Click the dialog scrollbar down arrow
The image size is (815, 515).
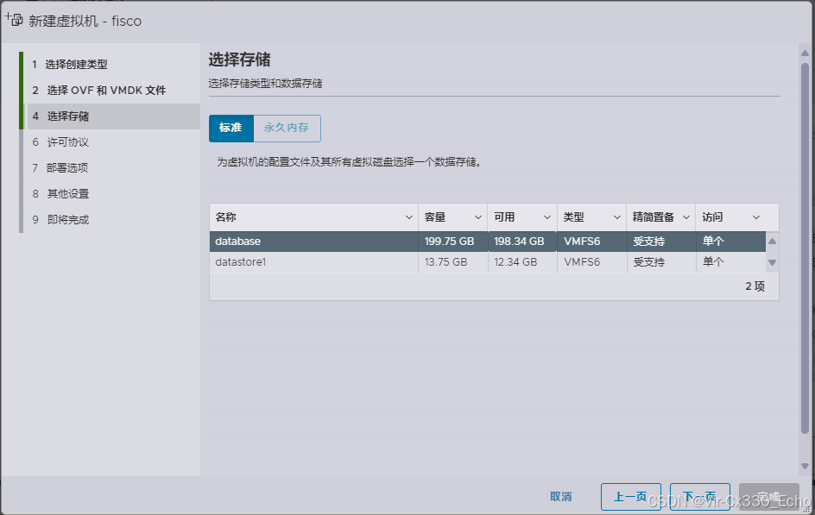click(806, 466)
